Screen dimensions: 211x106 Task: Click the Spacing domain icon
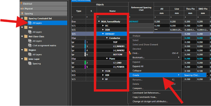(x=22, y=13)
